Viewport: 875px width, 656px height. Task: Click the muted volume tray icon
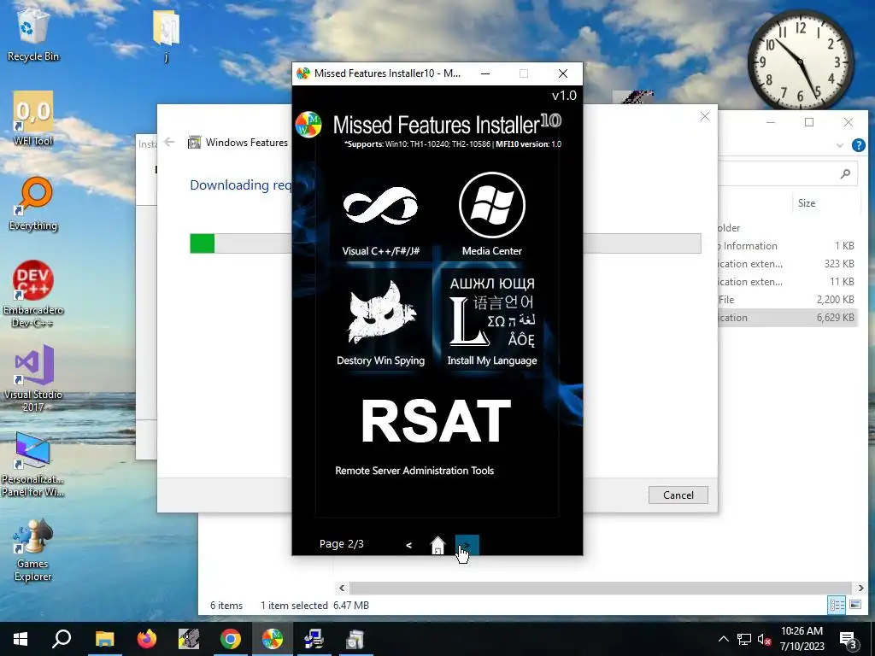click(x=764, y=639)
